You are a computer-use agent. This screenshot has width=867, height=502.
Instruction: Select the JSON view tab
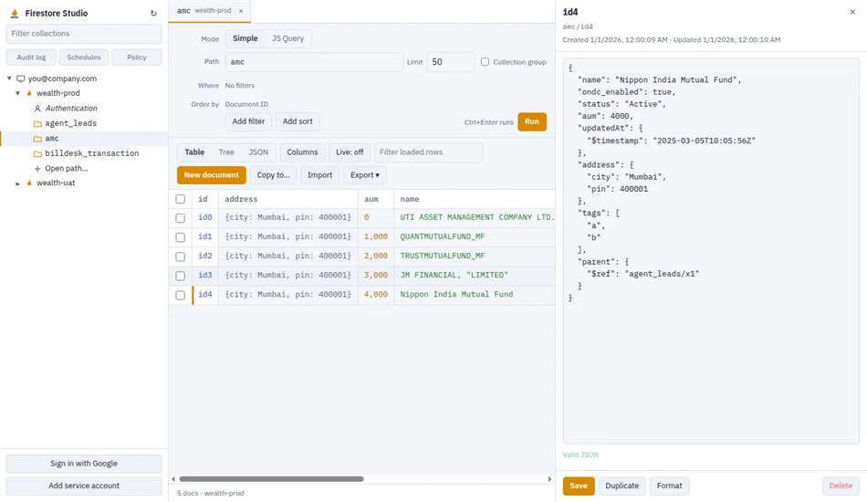click(x=258, y=152)
